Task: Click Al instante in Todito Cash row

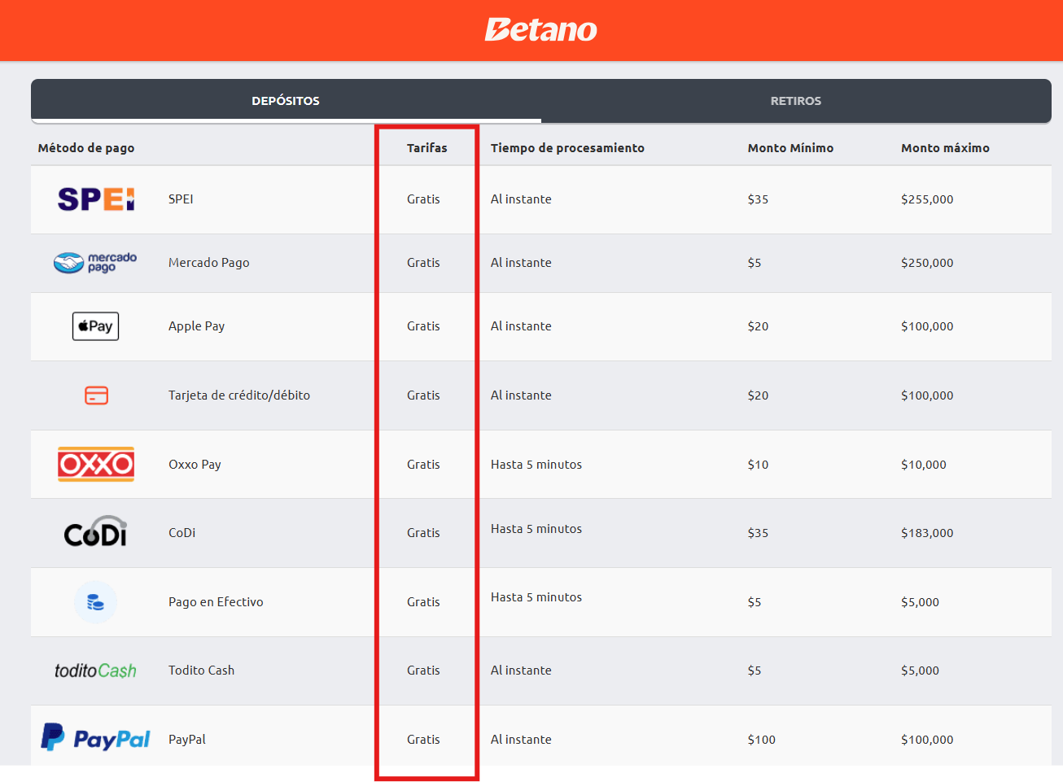Action: pos(521,671)
